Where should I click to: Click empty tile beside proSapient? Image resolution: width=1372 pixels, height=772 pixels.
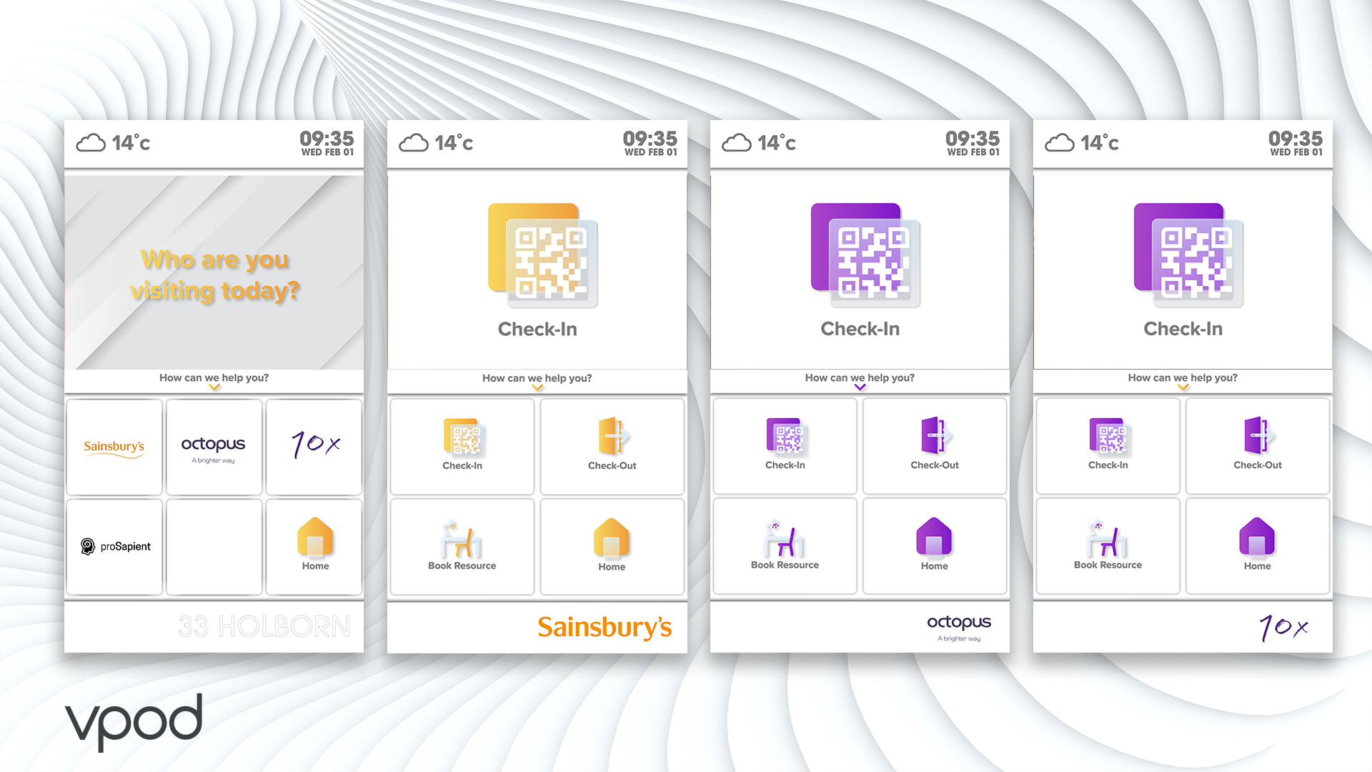click(x=214, y=547)
